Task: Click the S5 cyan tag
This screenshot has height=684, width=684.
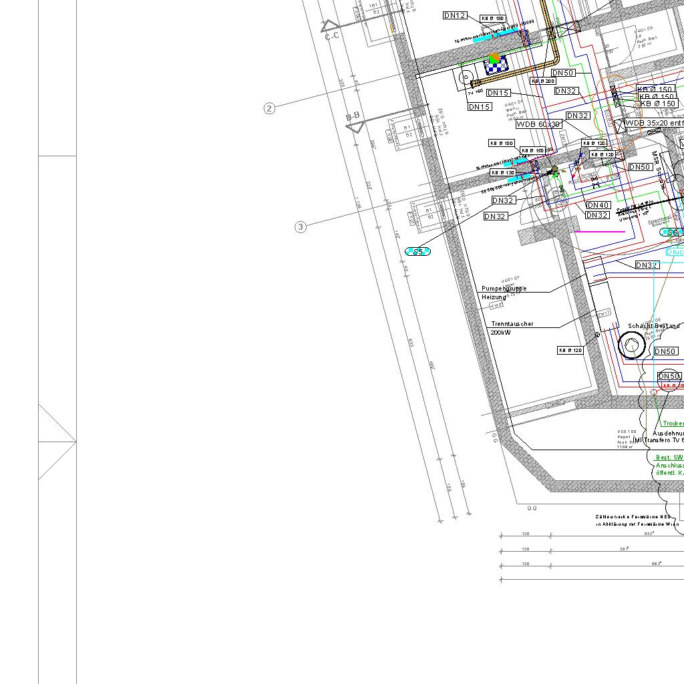Action: [x=418, y=252]
